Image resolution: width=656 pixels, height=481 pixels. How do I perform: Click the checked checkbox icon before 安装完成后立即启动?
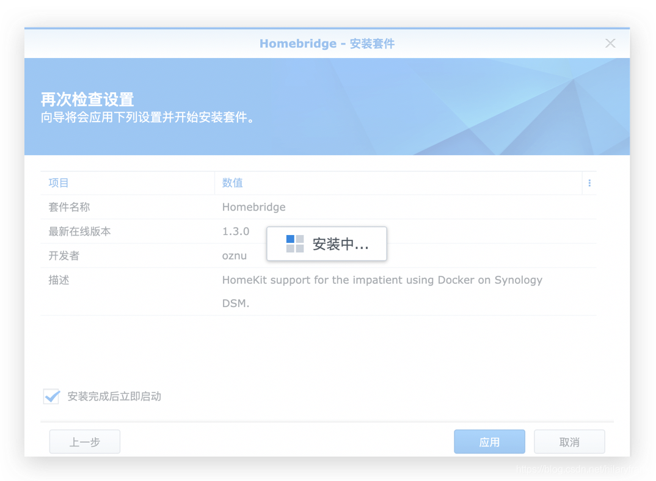pyautogui.click(x=51, y=396)
